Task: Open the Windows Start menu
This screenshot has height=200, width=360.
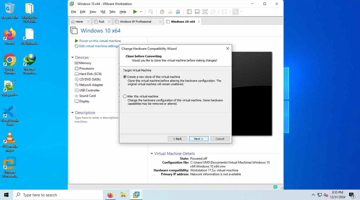Action: [x=6, y=195]
